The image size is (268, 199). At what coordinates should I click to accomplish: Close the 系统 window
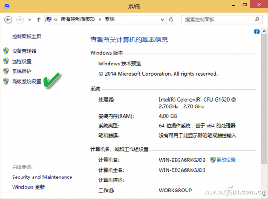pos(259,4)
